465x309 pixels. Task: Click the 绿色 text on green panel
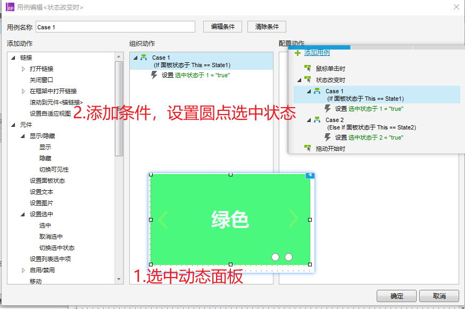click(x=230, y=219)
